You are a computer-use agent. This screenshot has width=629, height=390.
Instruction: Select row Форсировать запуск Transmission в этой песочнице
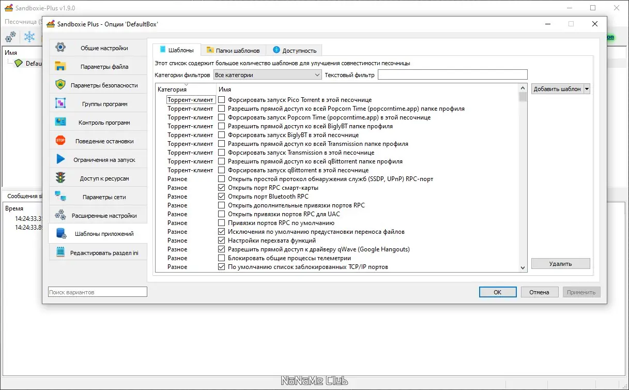pos(337,153)
